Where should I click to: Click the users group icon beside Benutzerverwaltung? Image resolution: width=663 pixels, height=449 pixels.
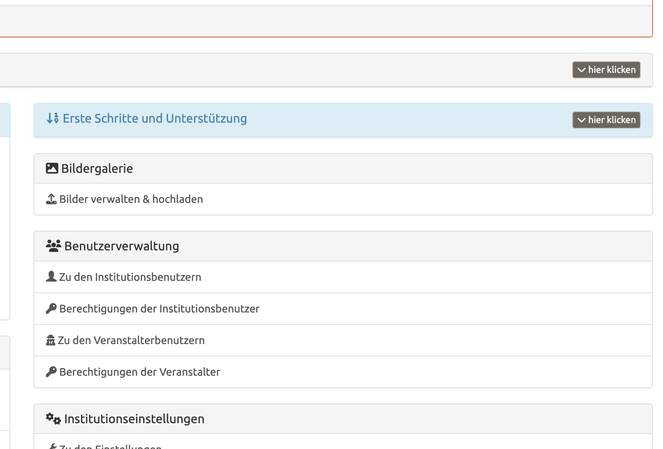pos(53,246)
